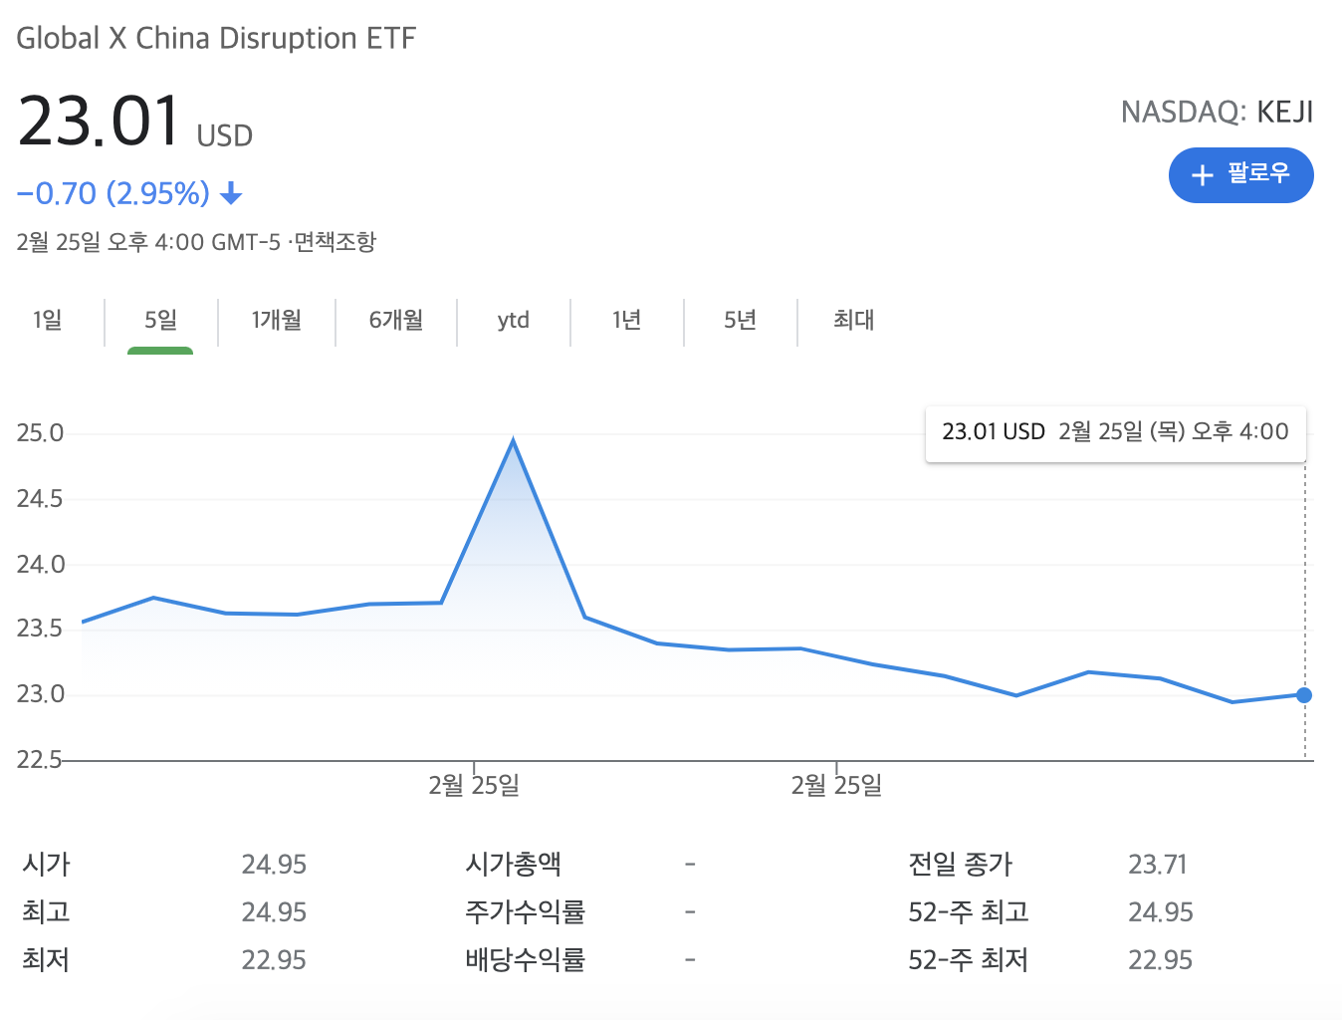The width and height of the screenshot is (1342, 1020).
Task: Select the 5년 range tab
Action: 740,320
